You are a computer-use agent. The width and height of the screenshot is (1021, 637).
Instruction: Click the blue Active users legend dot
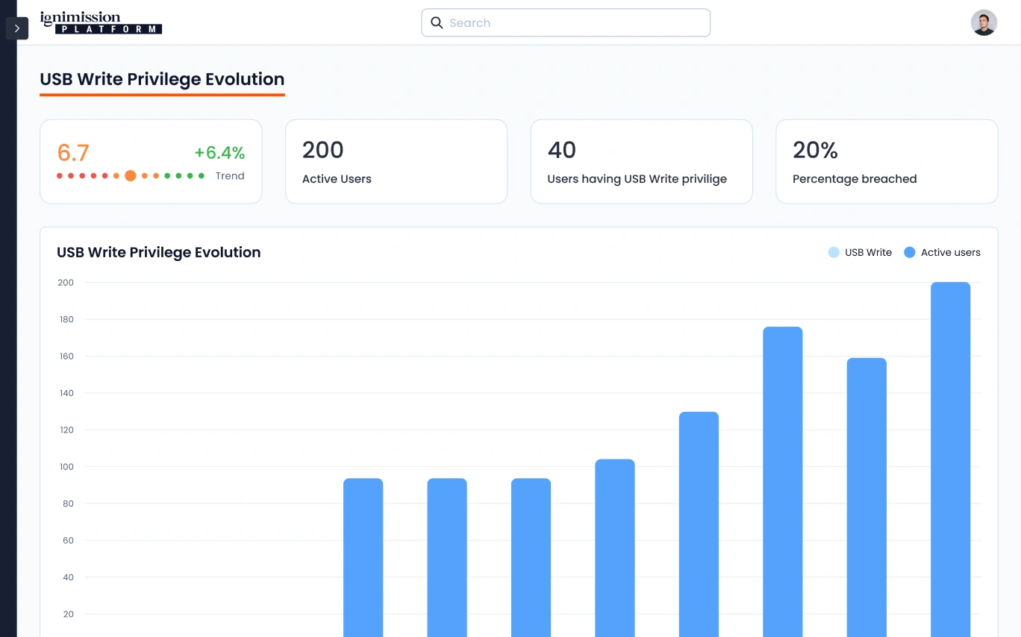[909, 253]
